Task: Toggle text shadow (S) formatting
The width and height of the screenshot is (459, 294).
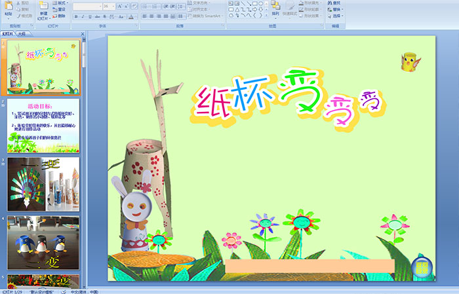Action: point(105,16)
